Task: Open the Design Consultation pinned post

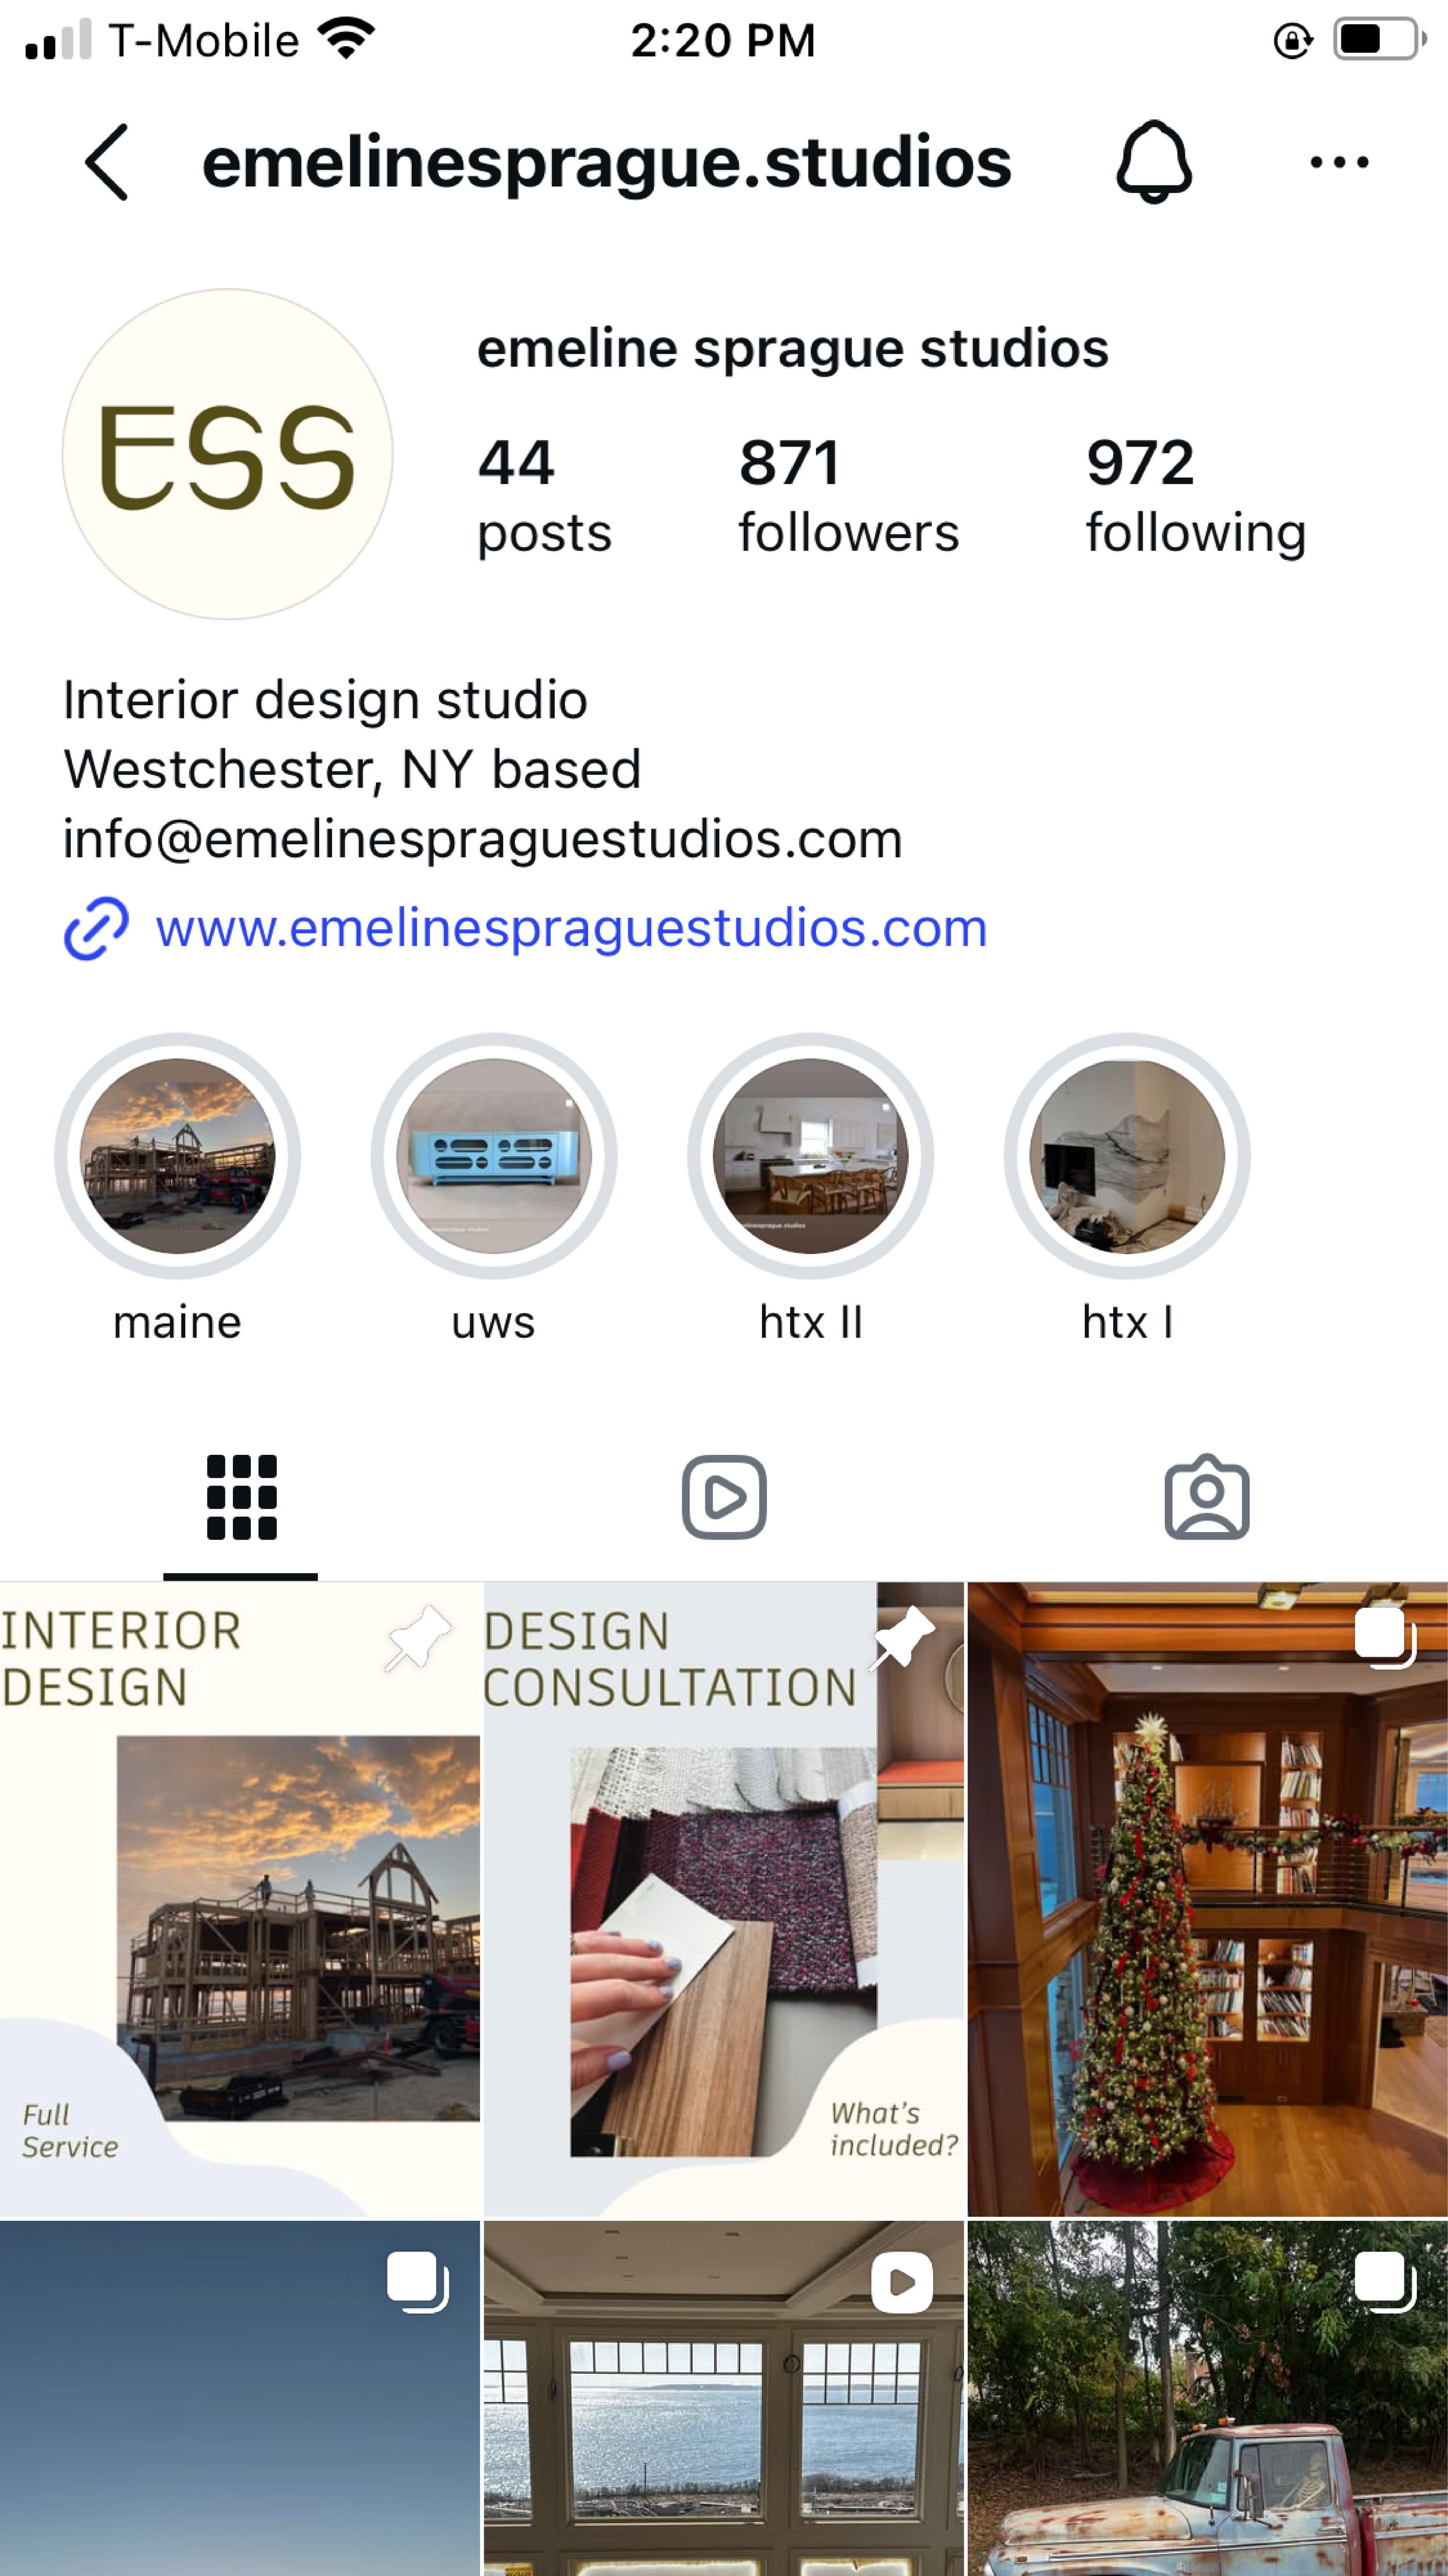Action: 724,1899
